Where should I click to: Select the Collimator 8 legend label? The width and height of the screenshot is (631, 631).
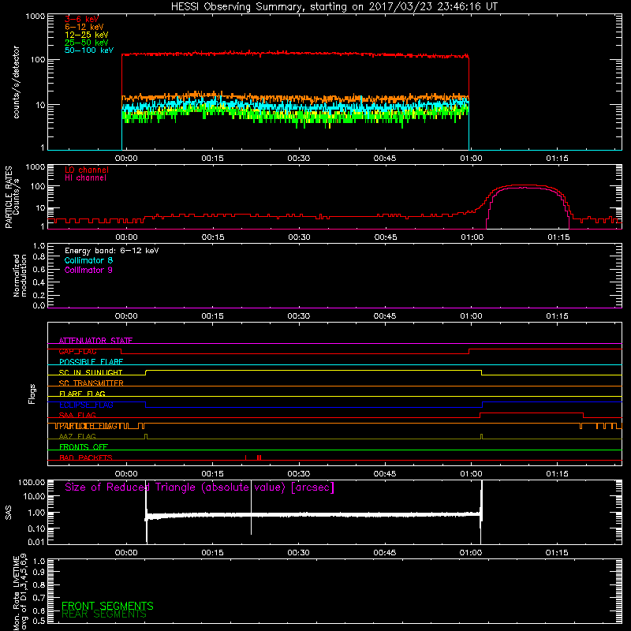tap(88, 260)
